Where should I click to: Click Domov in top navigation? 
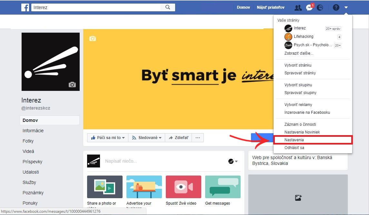coord(243,7)
